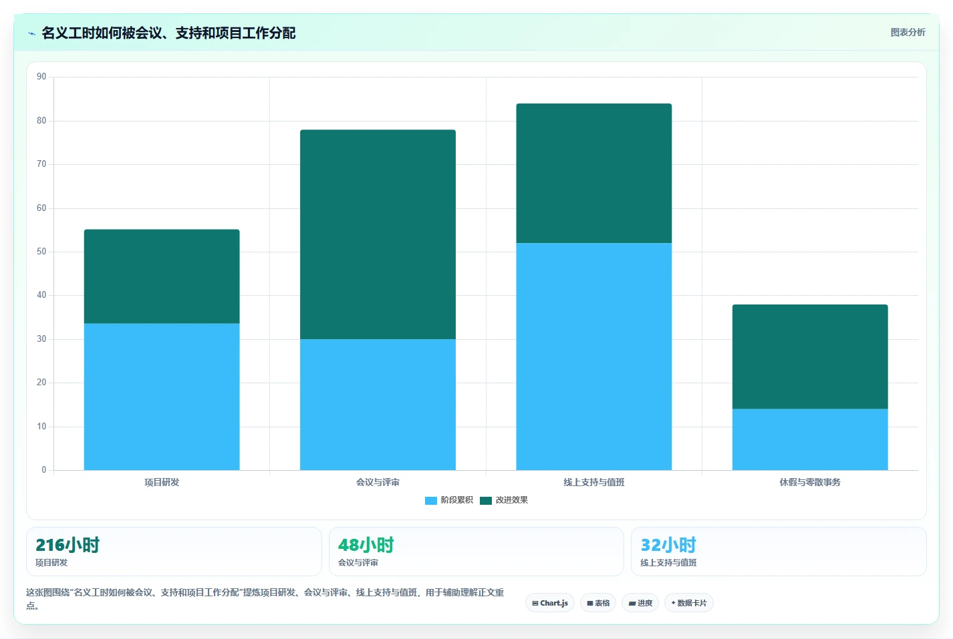This screenshot has height=639, width=953.
Task: Click the 会议与评审 x-axis label
Action: point(378,482)
